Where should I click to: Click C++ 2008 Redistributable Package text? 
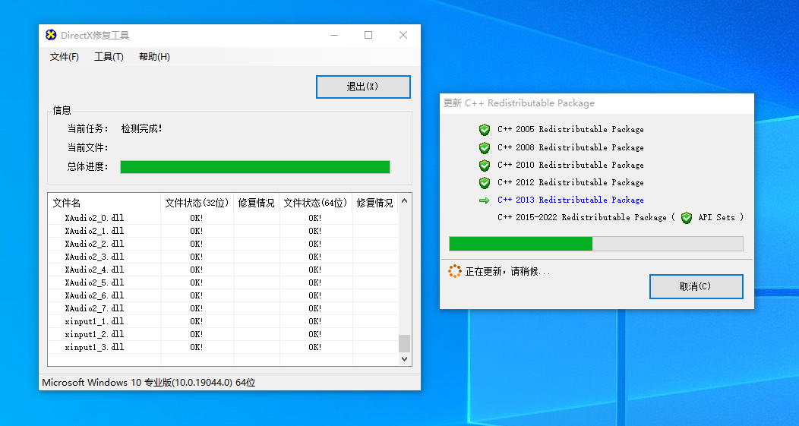click(570, 147)
